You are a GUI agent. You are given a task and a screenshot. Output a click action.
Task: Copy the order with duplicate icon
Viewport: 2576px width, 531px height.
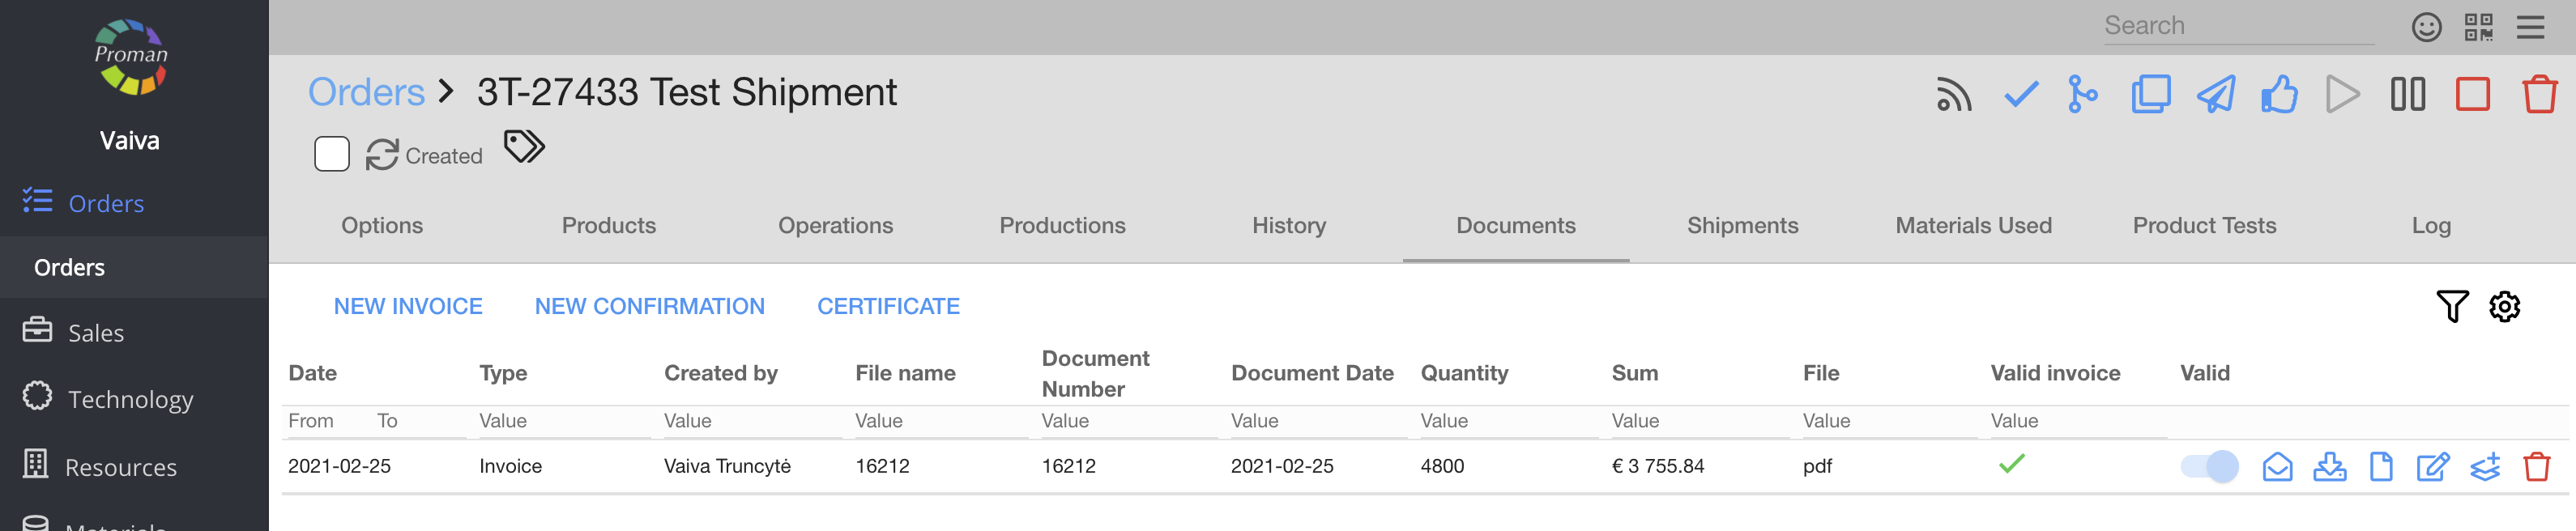2150,95
